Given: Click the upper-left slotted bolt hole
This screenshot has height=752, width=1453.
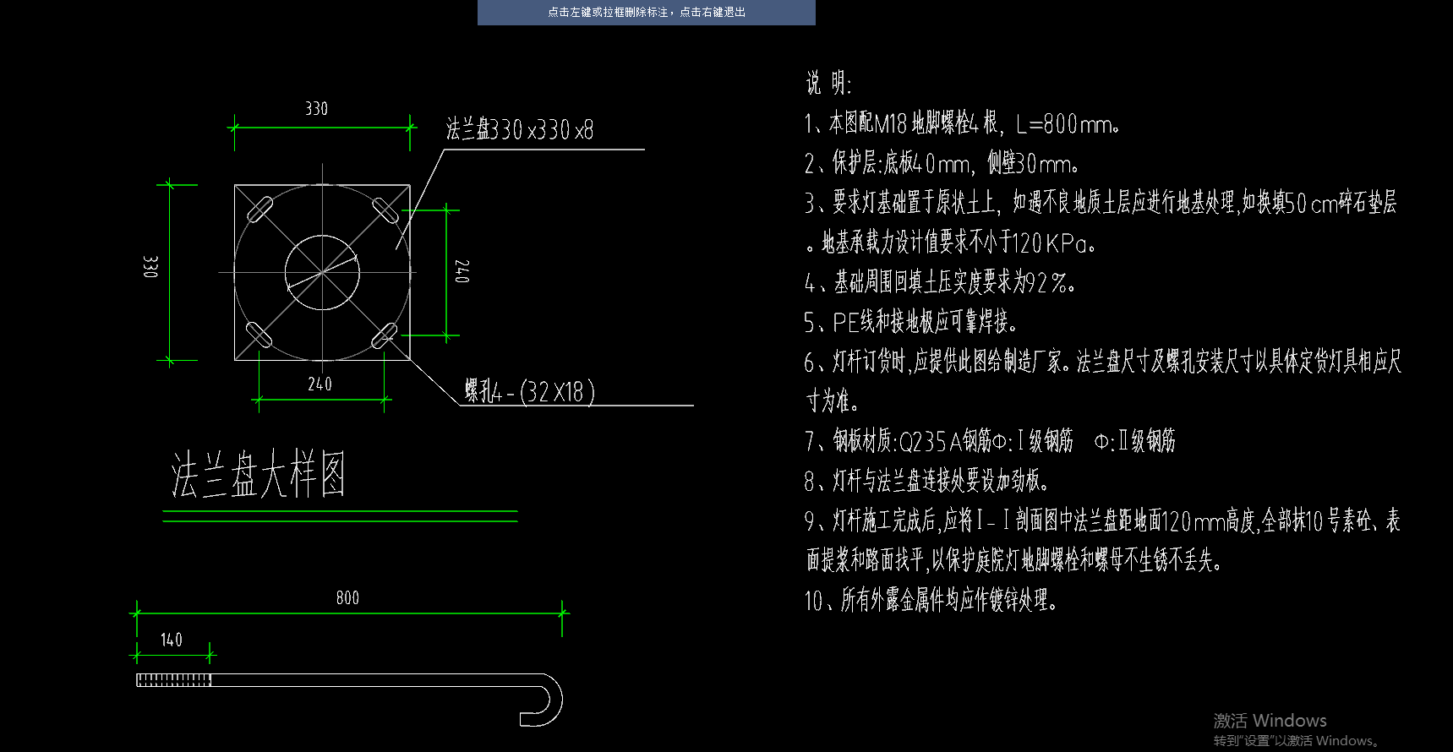Looking at the screenshot, I should [259, 210].
